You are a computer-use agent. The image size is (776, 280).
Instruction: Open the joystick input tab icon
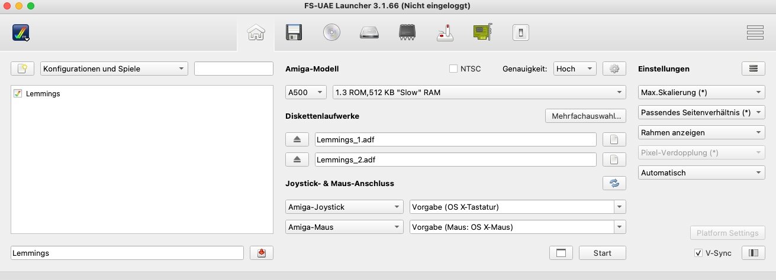[445, 32]
